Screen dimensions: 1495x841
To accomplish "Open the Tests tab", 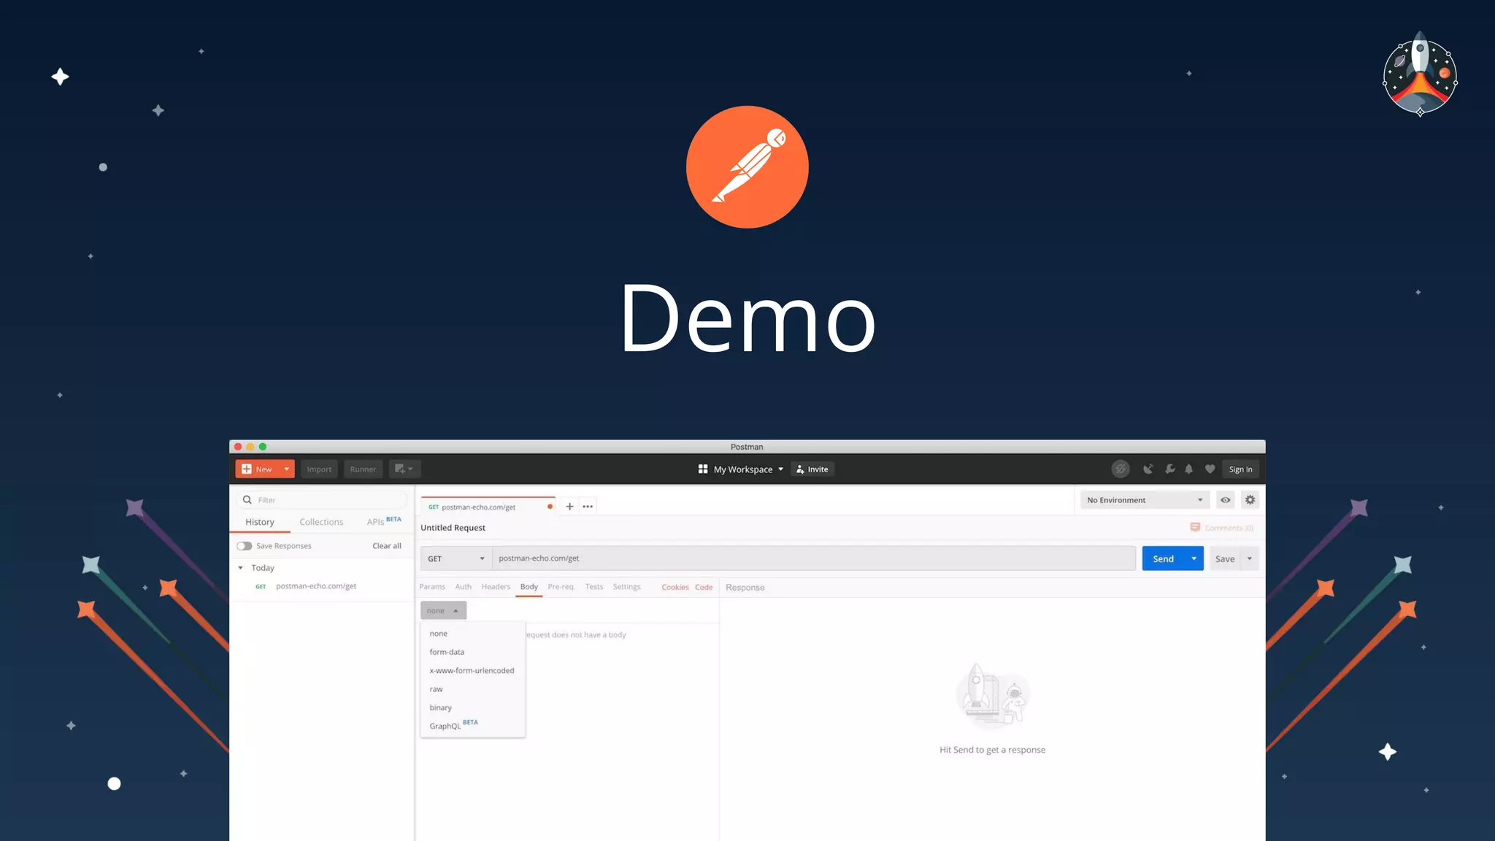I will tap(594, 587).
